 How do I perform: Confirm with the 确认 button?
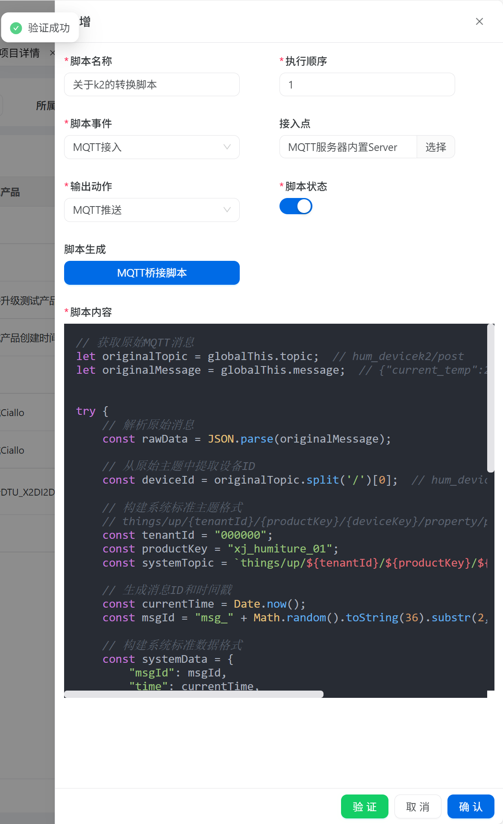471,806
